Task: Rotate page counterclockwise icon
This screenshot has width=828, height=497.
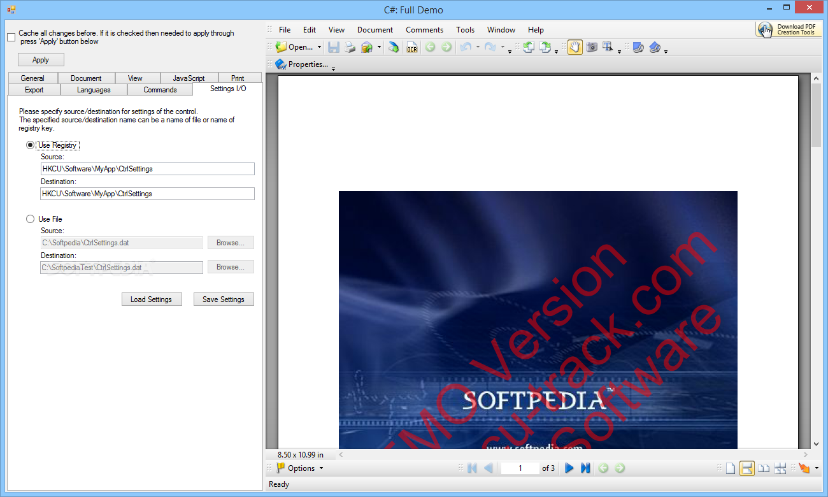Action: tap(529, 47)
